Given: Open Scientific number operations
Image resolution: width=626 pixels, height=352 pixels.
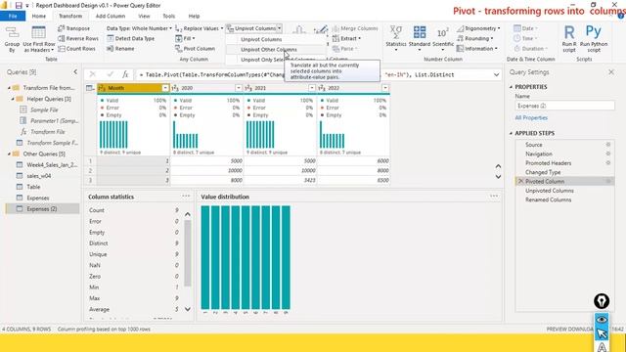Looking at the screenshot, I should coord(443,38).
